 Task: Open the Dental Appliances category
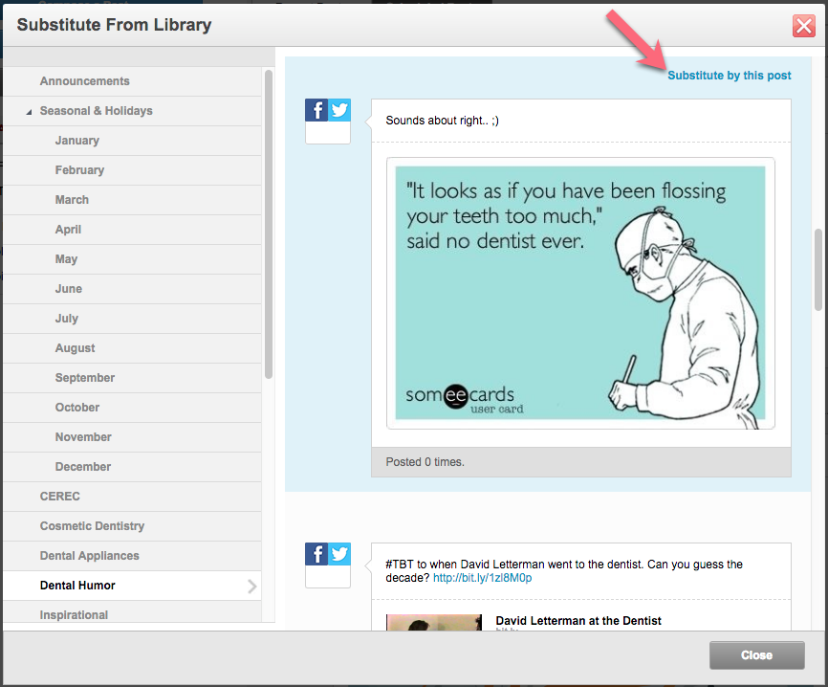(132, 555)
